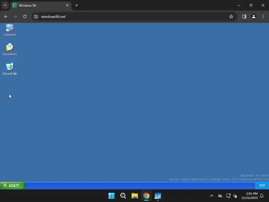Open the browser side panel
Screen dimensions: 269x202
[244, 17]
